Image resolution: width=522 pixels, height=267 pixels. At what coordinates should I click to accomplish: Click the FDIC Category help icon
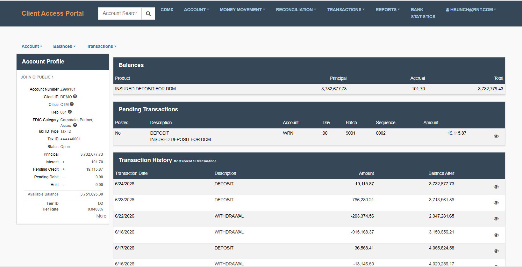click(x=75, y=125)
